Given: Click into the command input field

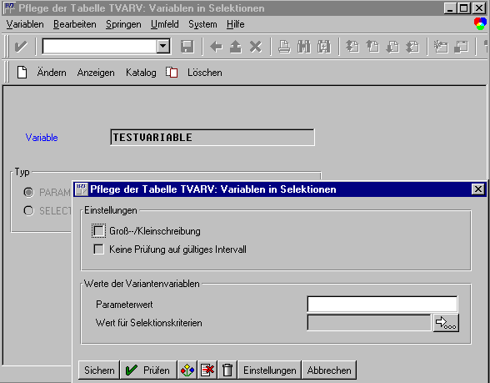Looking at the screenshot, I should (x=100, y=47).
